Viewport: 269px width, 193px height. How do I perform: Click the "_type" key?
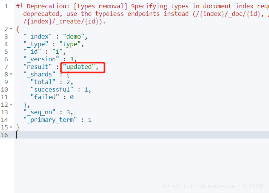(36, 44)
